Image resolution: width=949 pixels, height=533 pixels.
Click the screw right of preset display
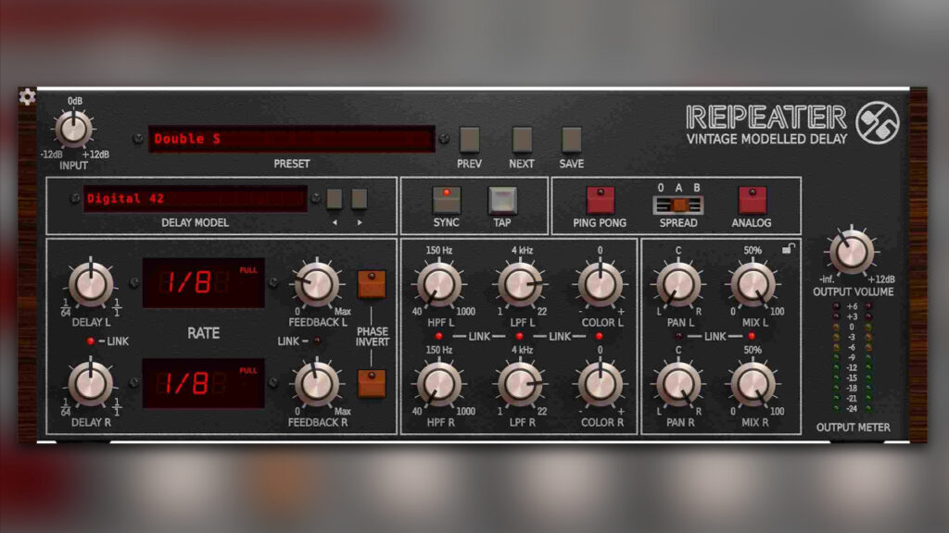point(444,139)
